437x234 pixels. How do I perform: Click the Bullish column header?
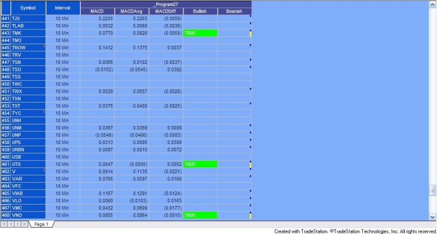pyautogui.click(x=200, y=11)
